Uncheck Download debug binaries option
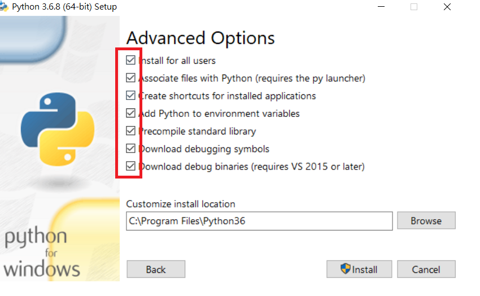 (130, 166)
